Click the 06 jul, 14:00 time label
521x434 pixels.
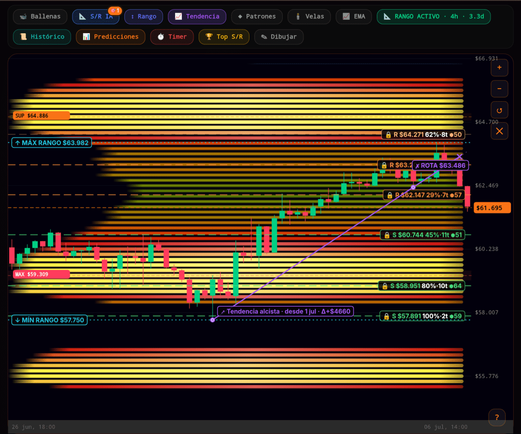tap(446, 427)
